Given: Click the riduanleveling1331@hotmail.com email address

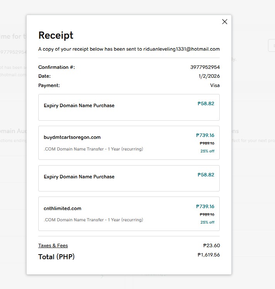Looking at the screenshot, I should [182, 49].
